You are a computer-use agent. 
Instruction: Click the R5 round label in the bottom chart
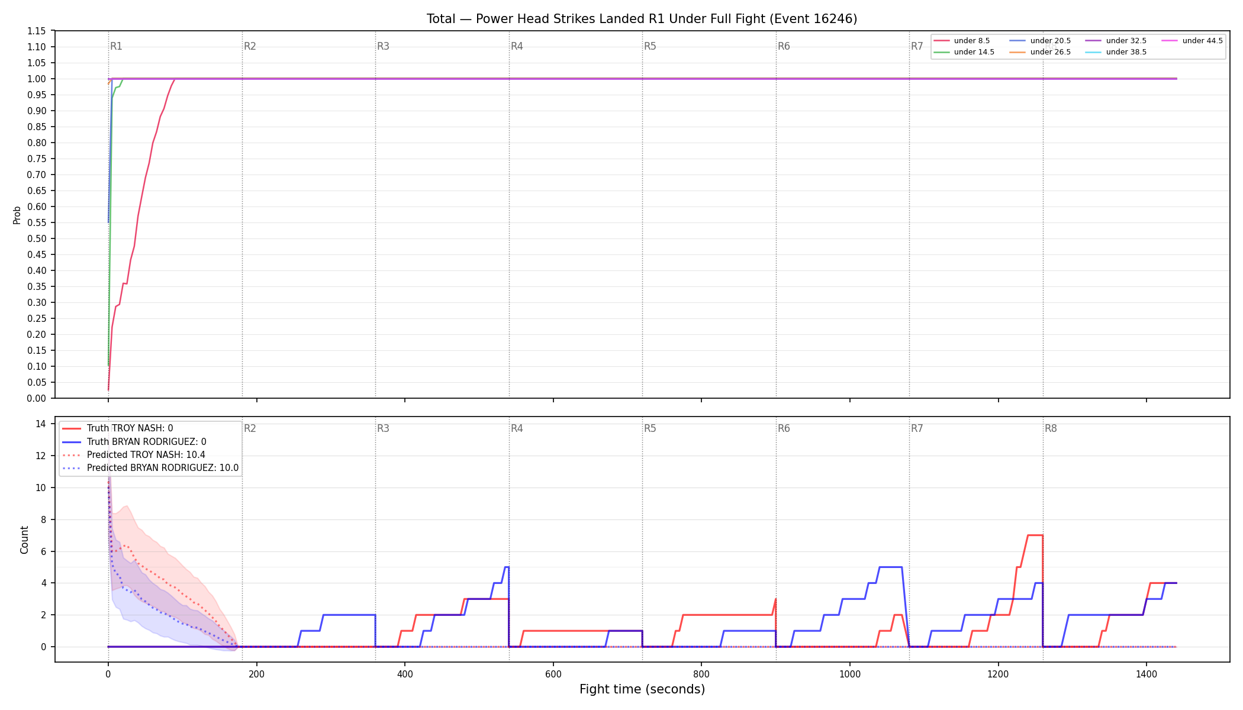(x=650, y=428)
